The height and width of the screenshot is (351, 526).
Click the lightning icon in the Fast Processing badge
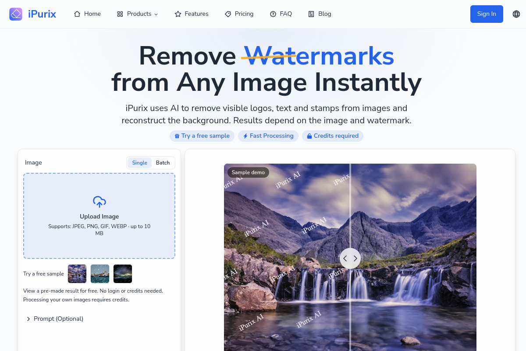pos(245,136)
